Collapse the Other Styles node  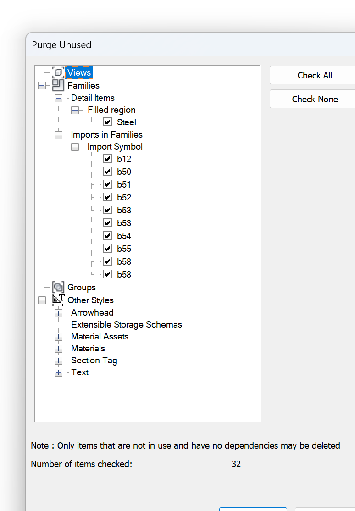42,300
